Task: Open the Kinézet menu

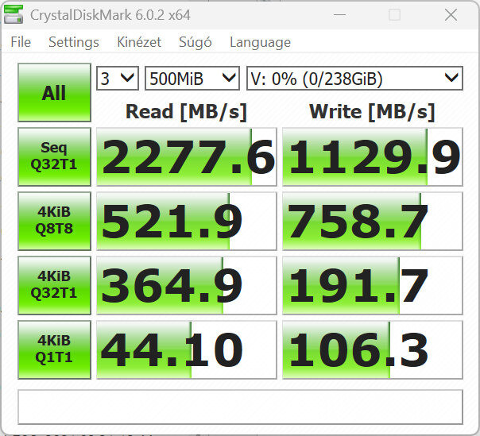Action: 139,42
